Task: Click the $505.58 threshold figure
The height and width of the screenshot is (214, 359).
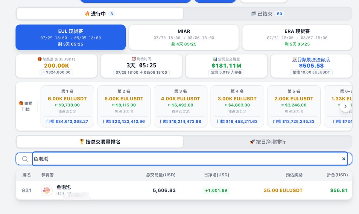Action: coord(311,66)
